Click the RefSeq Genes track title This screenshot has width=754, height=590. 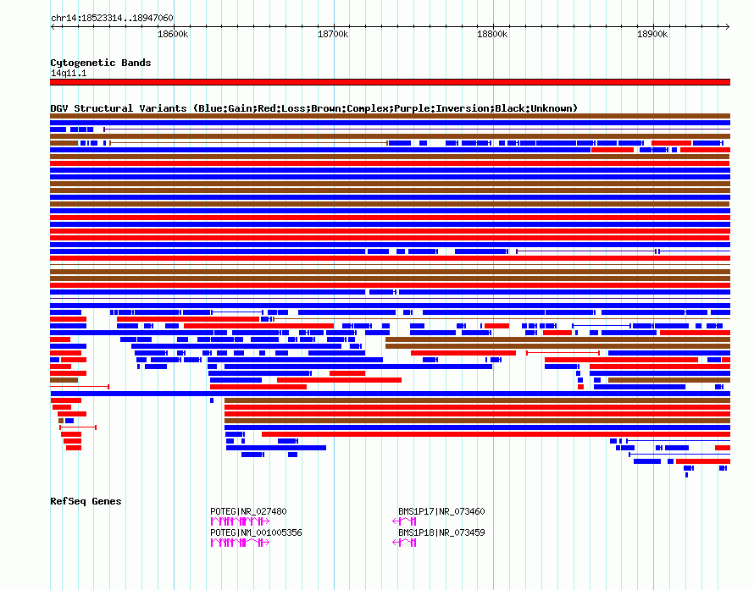click(86, 501)
